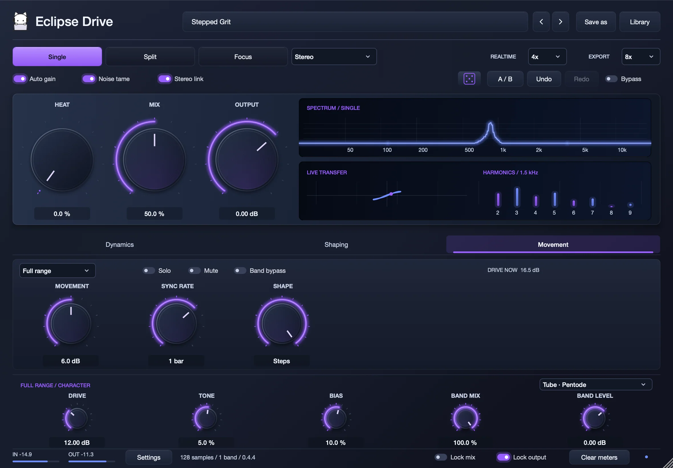
Task: Click the Save as button
Action: click(x=596, y=22)
